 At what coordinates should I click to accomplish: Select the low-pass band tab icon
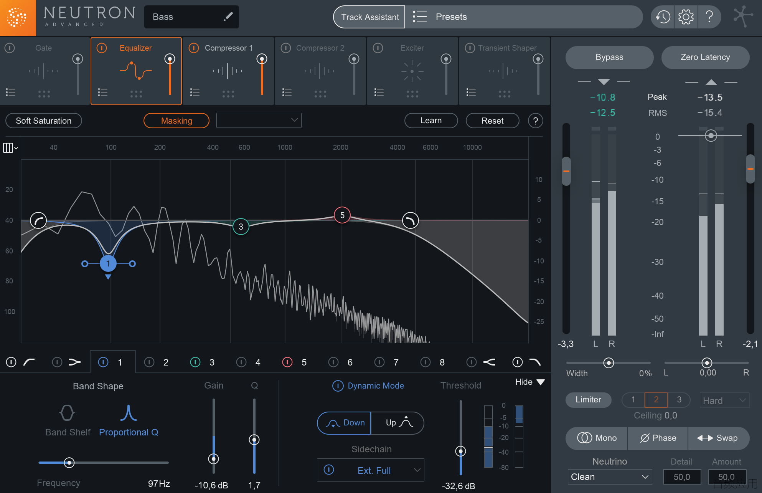click(535, 362)
